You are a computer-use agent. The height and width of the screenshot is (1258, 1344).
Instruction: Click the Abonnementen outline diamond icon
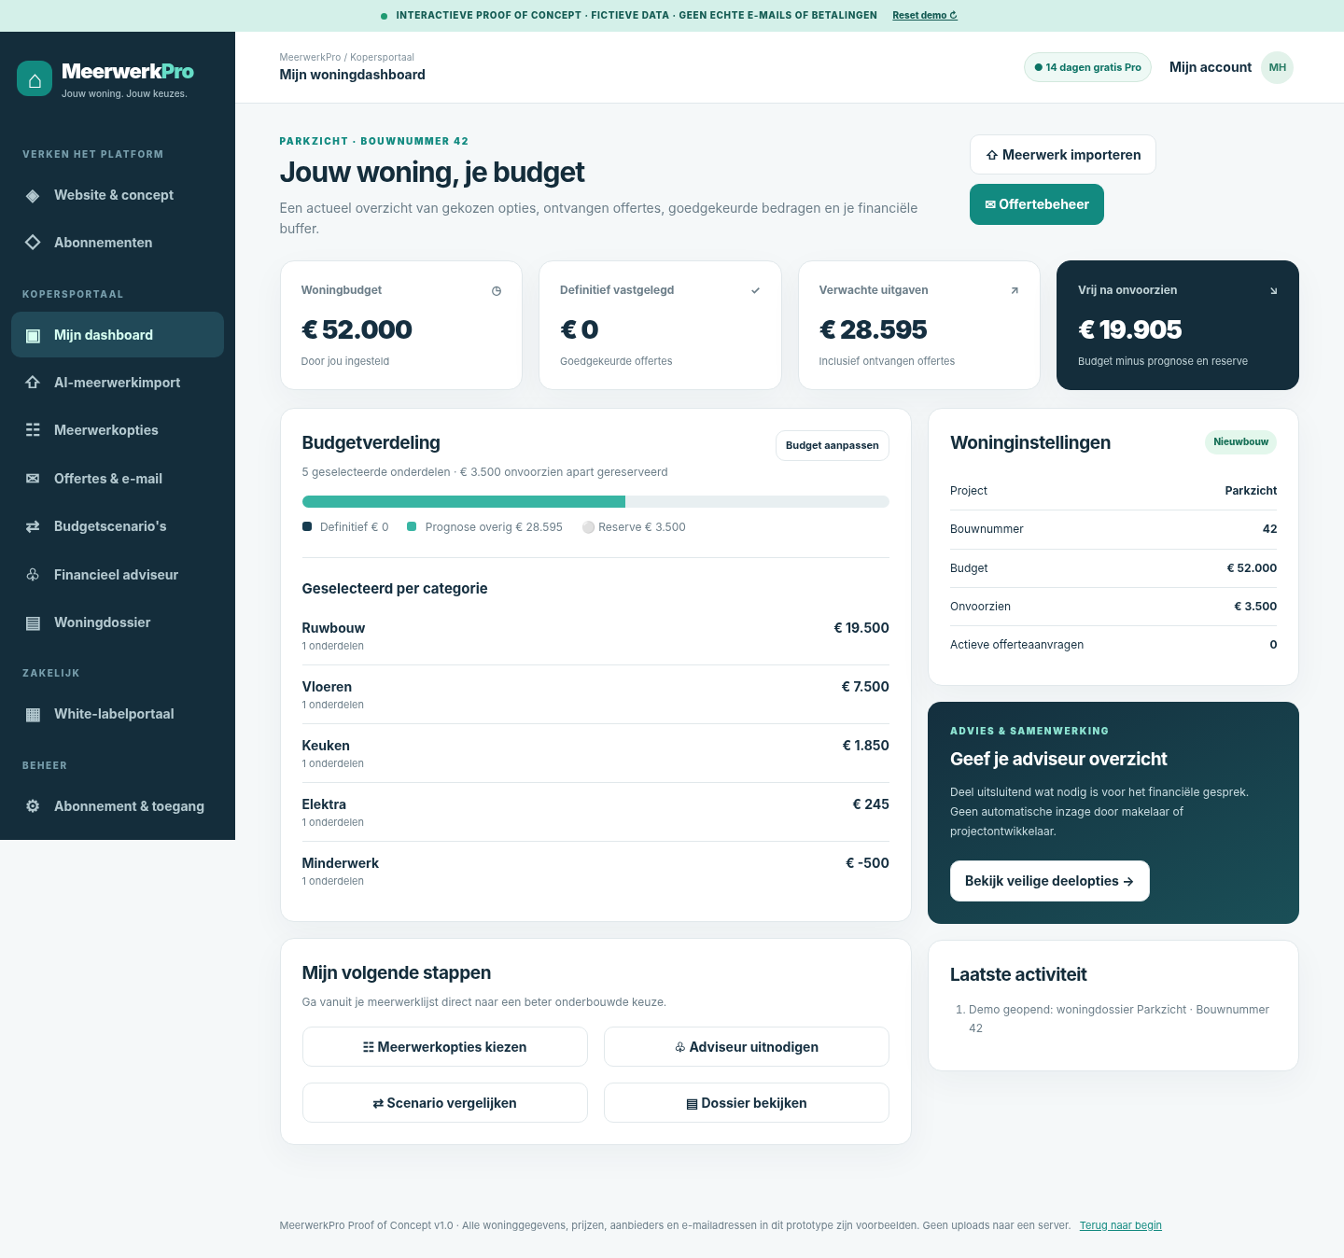(x=33, y=243)
